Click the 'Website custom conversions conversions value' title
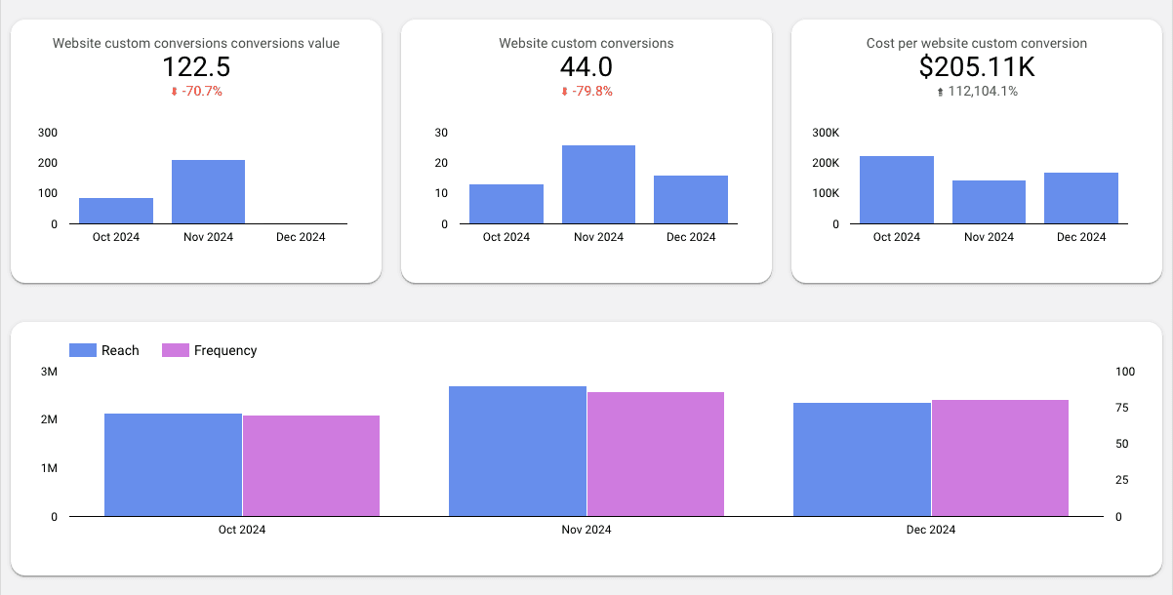The height and width of the screenshot is (595, 1173). (x=196, y=43)
